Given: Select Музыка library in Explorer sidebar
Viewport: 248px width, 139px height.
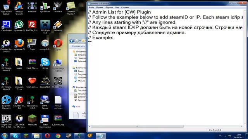Looking at the screenshot, I should pyautogui.click(x=80, y=81).
